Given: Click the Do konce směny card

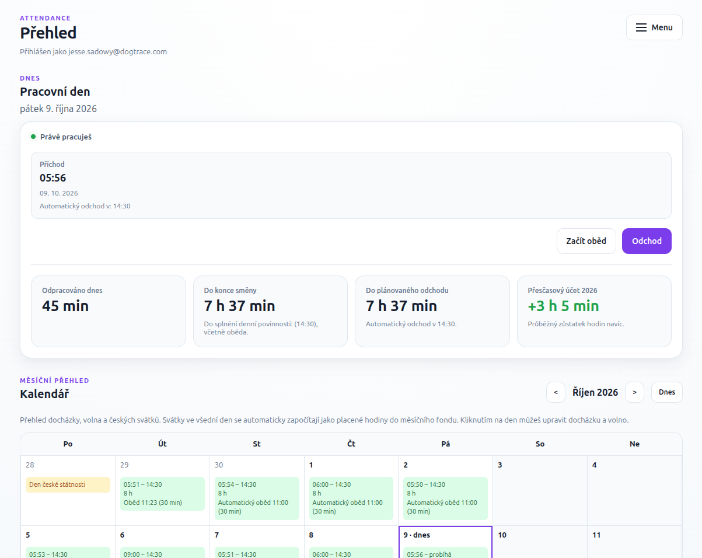Looking at the screenshot, I should [270, 311].
